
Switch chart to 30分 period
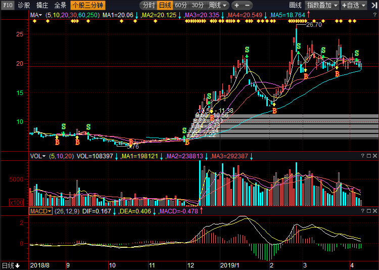coord(198,5)
